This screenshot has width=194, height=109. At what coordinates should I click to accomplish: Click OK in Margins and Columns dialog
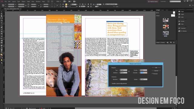[x=156, y=68]
